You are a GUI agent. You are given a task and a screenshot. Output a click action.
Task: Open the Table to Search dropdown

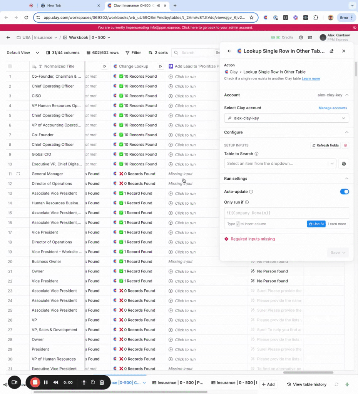[280, 164]
